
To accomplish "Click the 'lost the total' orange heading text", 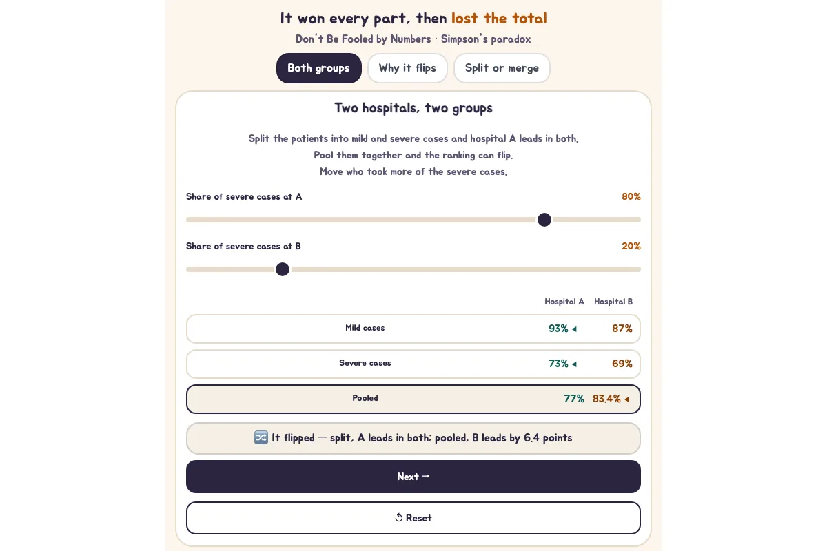I will (x=499, y=18).
